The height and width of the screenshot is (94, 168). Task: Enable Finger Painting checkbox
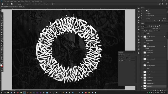(x=44, y=4)
